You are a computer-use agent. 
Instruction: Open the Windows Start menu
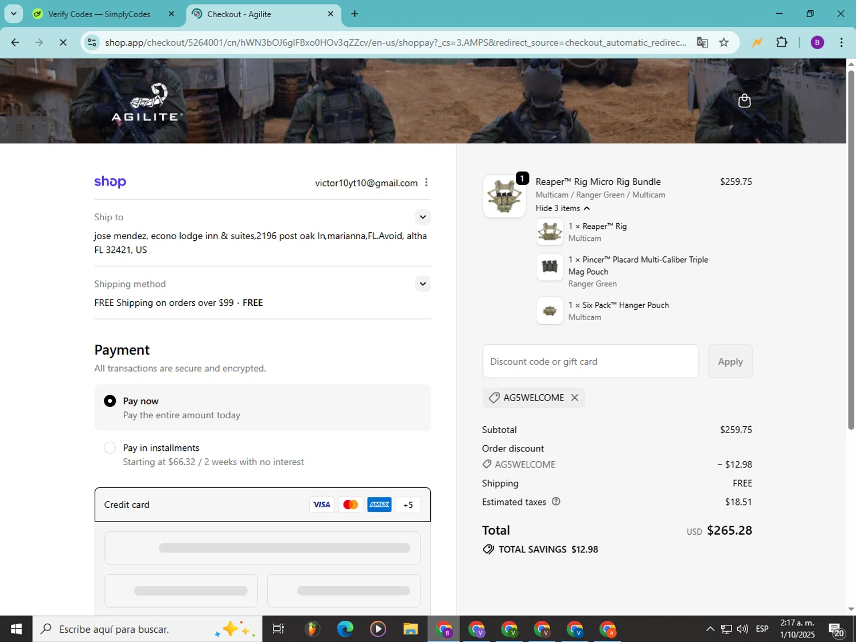tap(16, 629)
